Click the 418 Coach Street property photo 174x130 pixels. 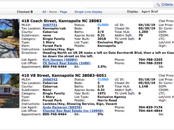10,39
